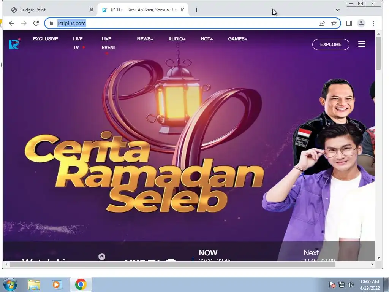The width and height of the screenshot is (389, 292).
Task: Reload the page with refresh icon
Action: [x=36, y=23]
